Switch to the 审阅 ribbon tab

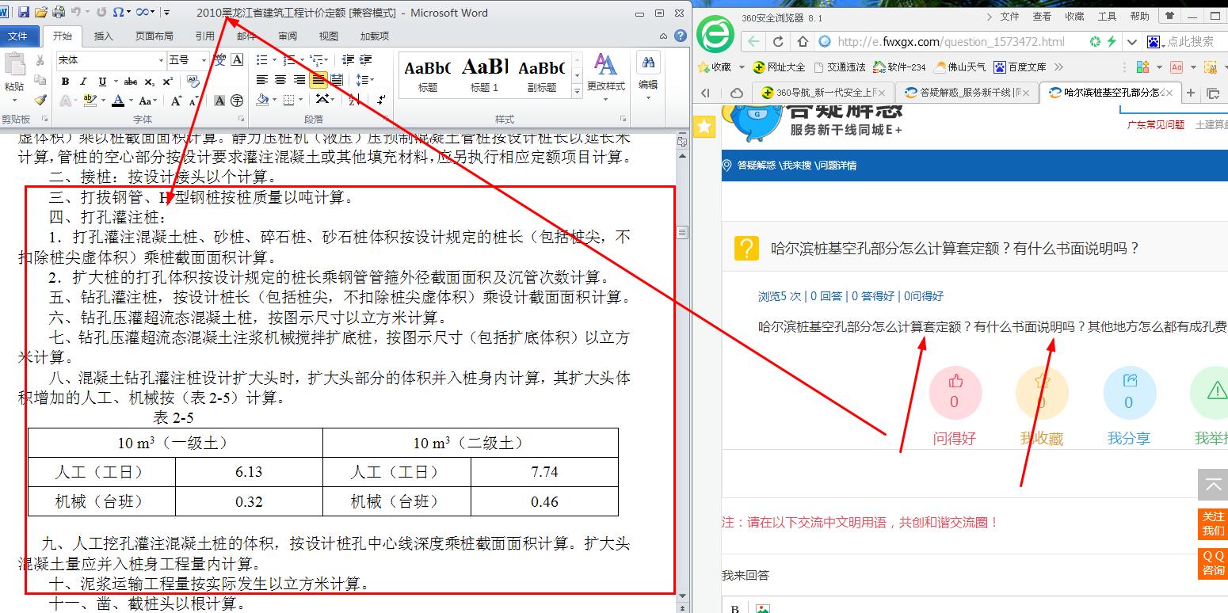288,36
